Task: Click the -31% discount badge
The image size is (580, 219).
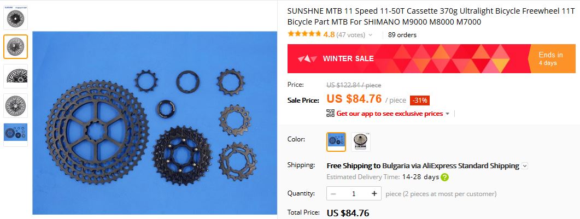Action: tap(420, 100)
